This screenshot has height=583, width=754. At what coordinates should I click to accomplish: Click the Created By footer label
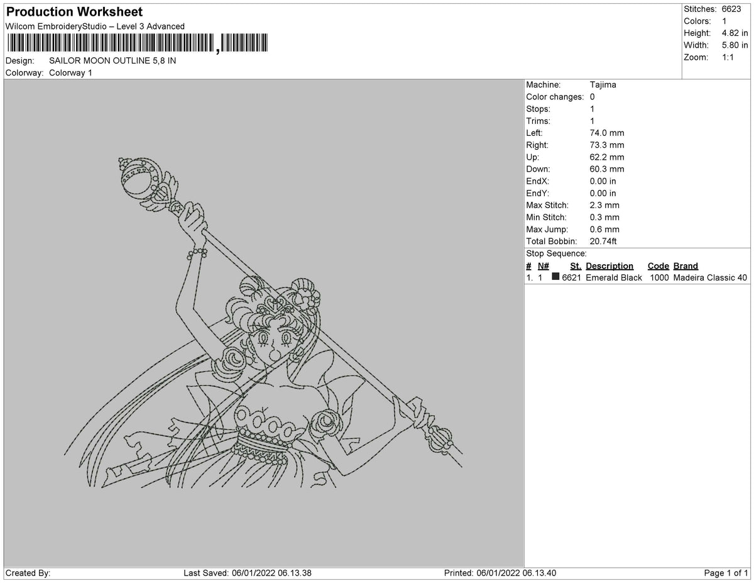[x=28, y=573]
